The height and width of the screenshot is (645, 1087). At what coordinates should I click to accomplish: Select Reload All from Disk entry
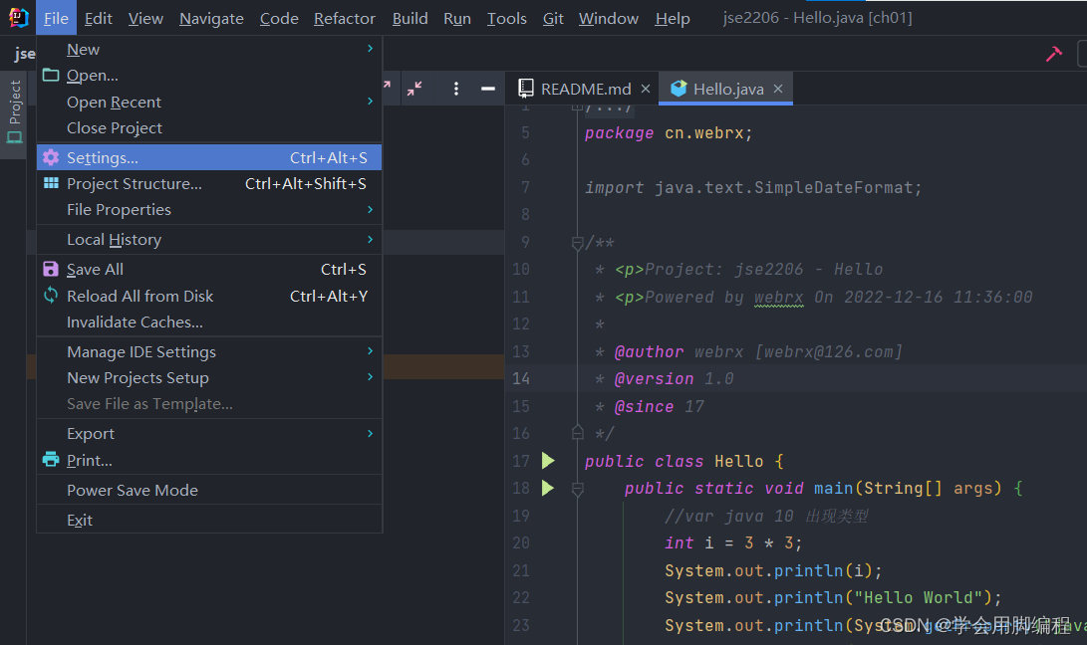pyautogui.click(x=209, y=296)
